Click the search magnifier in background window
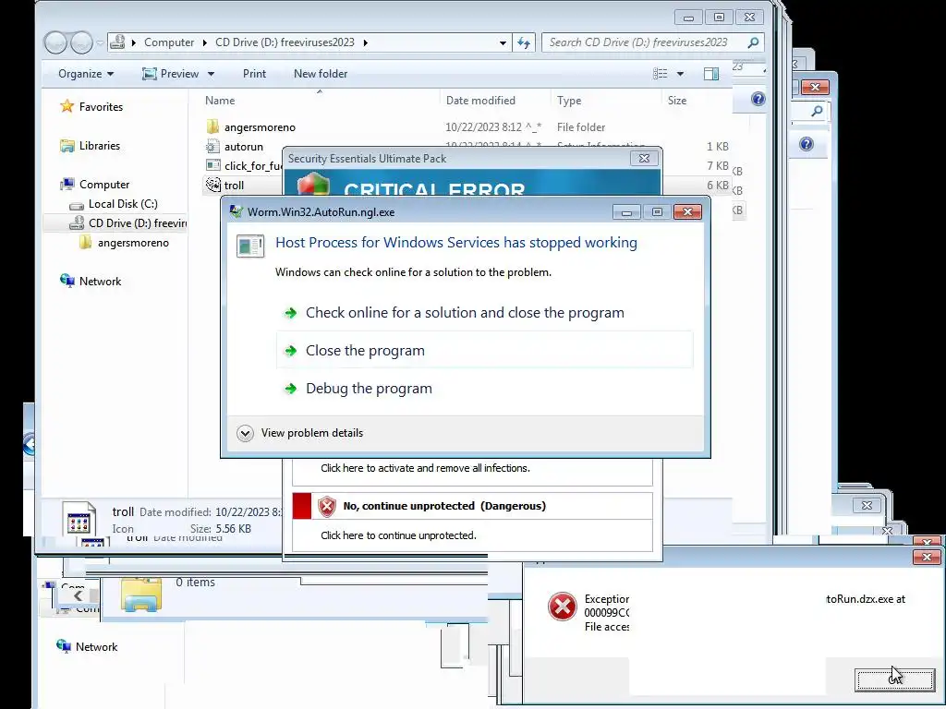946x709 pixels. tap(817, 111)
